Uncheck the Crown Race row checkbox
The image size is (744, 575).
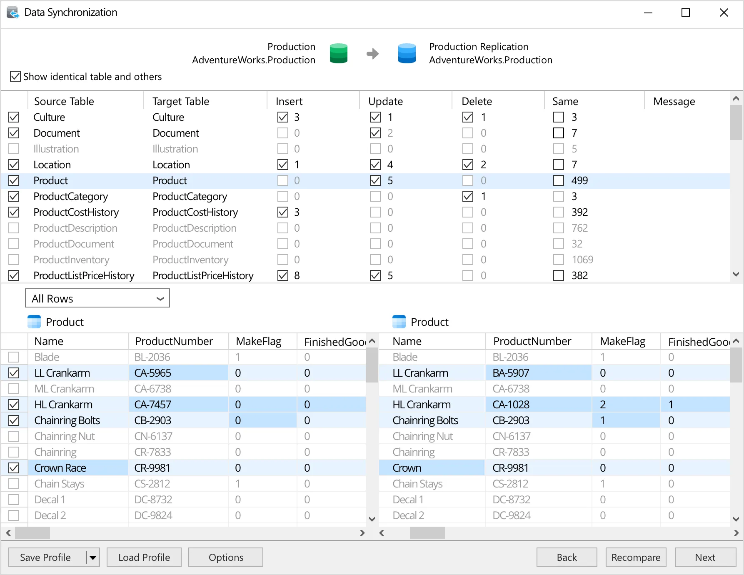14,468
